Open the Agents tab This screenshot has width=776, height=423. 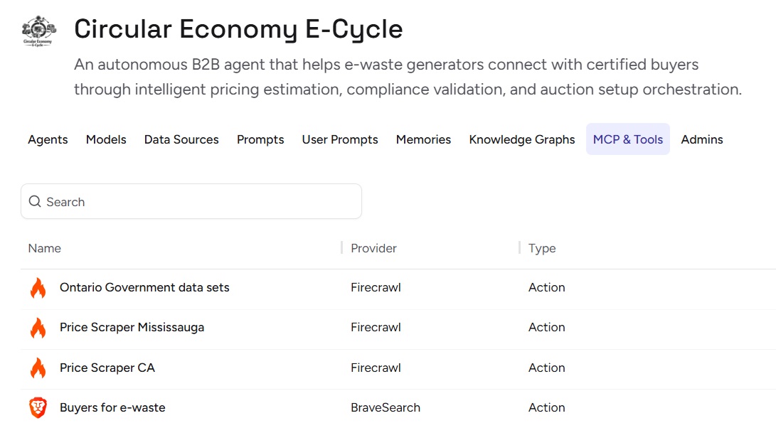pos(48,139)
